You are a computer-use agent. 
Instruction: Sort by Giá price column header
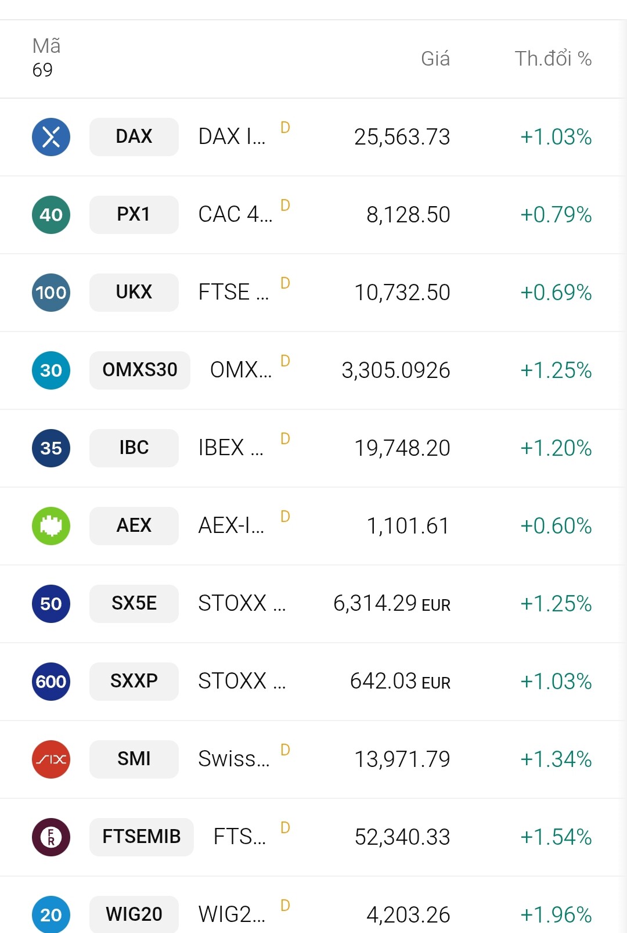pos(435,59)
